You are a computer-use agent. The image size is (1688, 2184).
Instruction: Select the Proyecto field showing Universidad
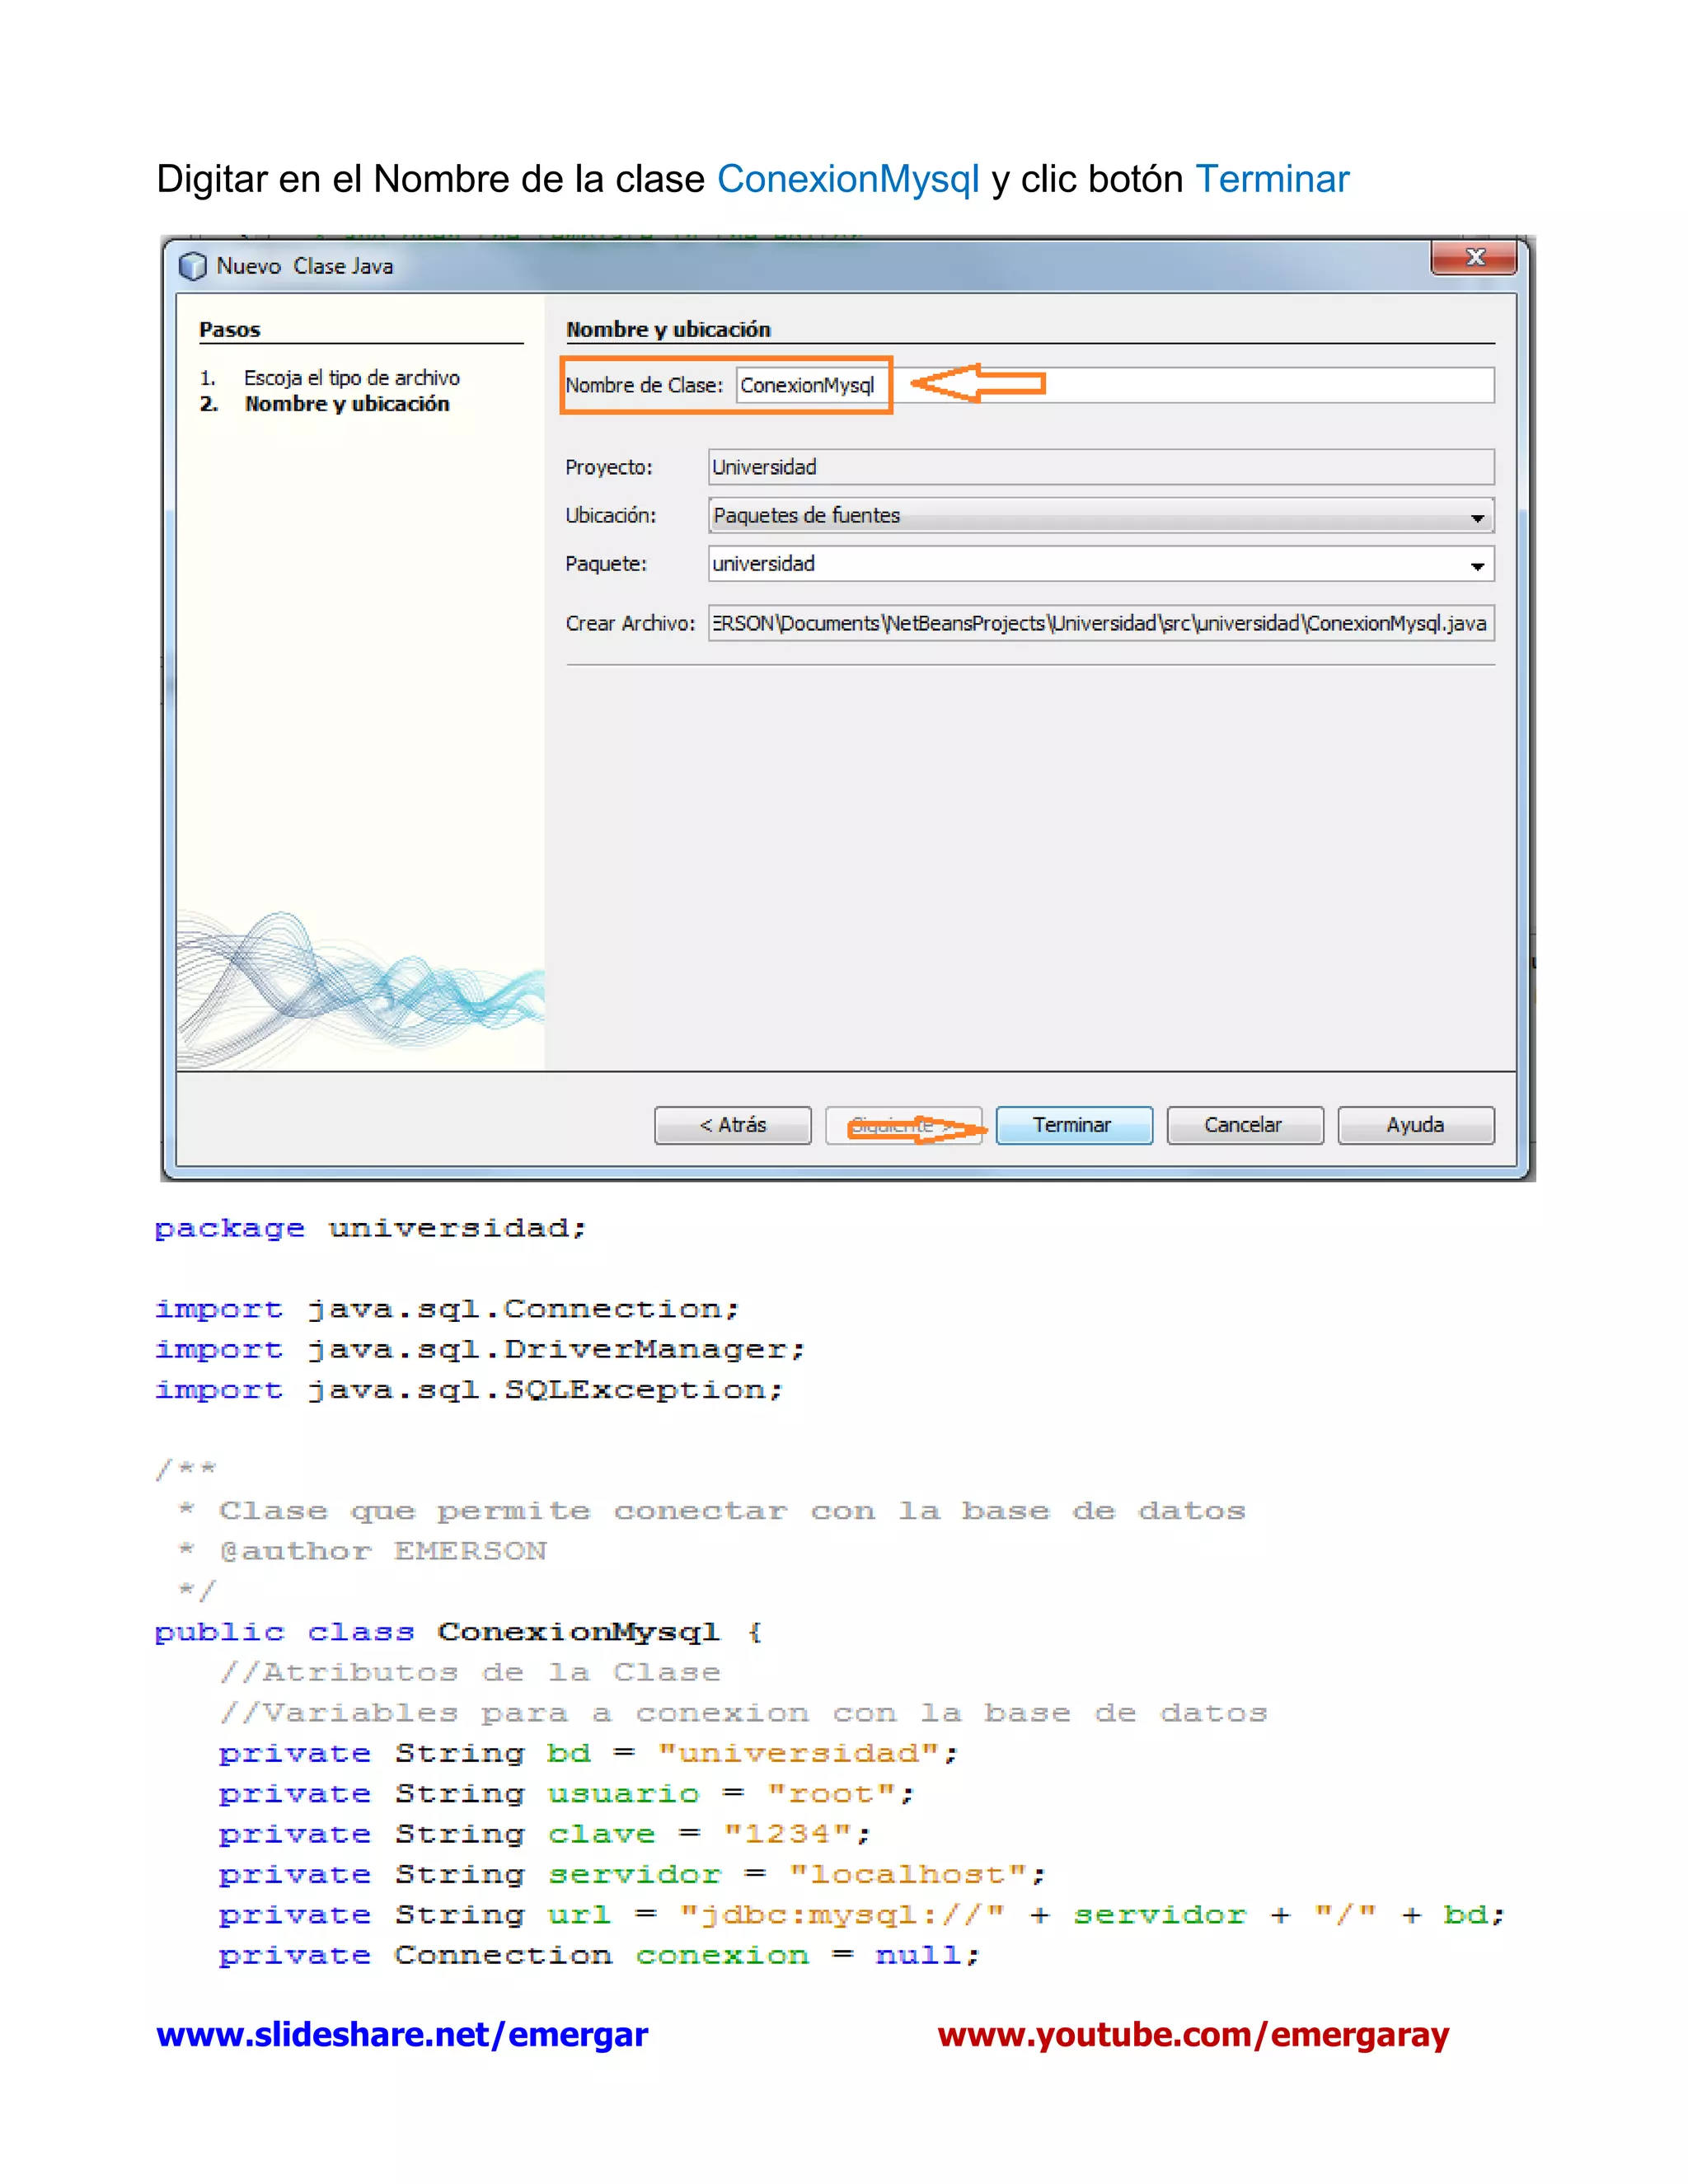click(1100, 467)
